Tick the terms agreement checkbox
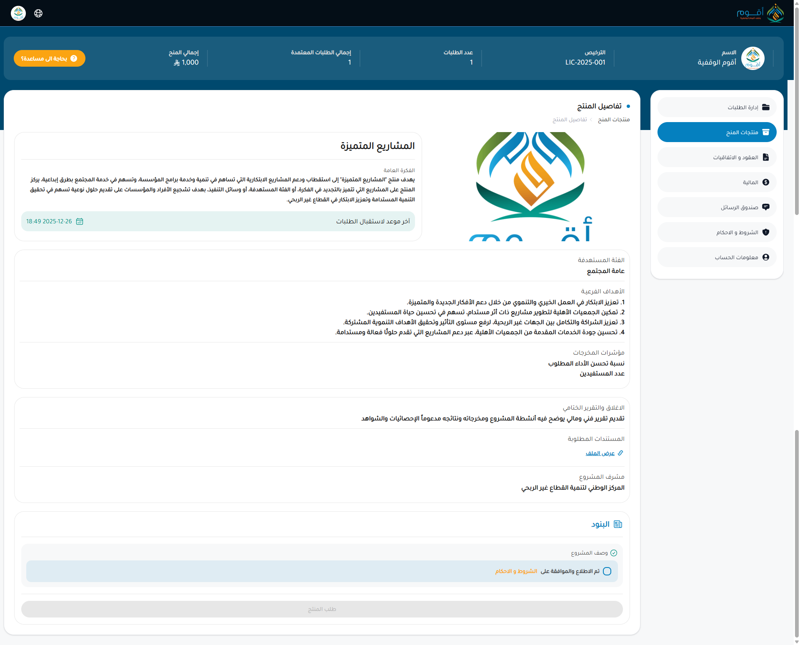800x645 pixels. click(x=607, y=571)
